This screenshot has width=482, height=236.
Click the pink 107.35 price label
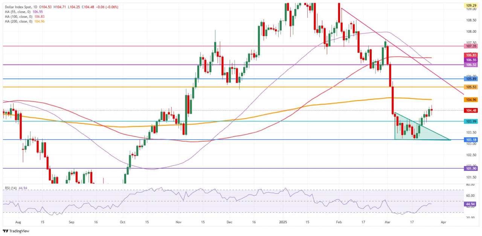[471, 46]
